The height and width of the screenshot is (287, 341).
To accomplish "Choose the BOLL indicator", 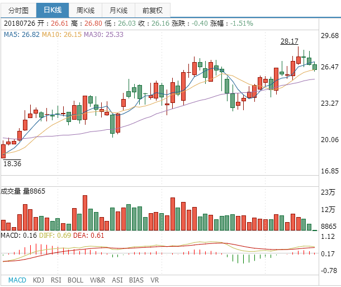I will (75, 280).
